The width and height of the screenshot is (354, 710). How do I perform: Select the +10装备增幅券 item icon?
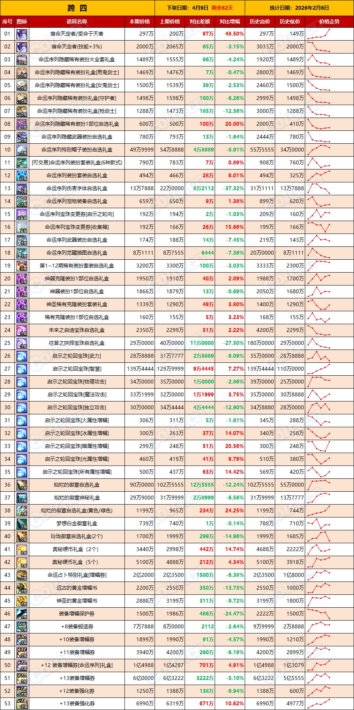pyautogui.click(x=22, y=639)
